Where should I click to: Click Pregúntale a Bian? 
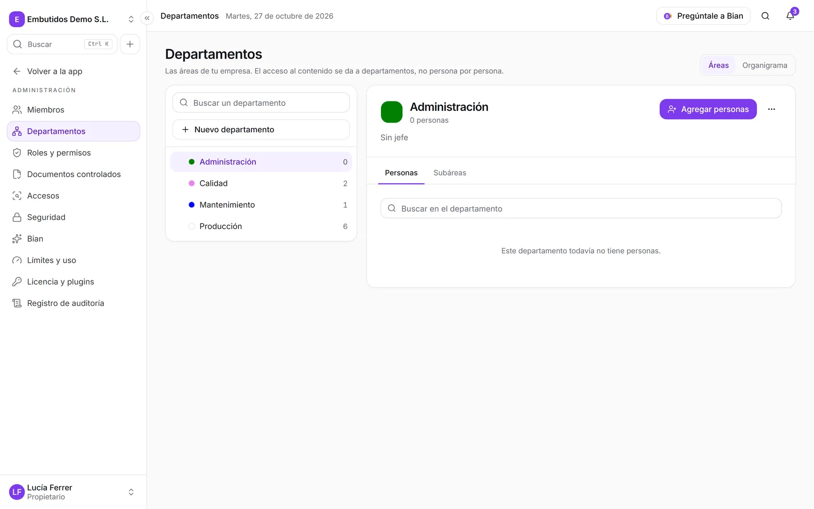point(704,16)
